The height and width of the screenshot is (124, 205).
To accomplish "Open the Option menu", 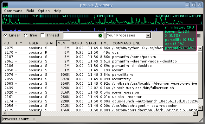I will (x=44, y=11).
